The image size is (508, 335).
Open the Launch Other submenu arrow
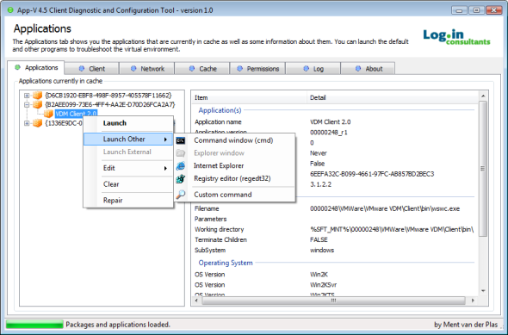tap(165, 140)
